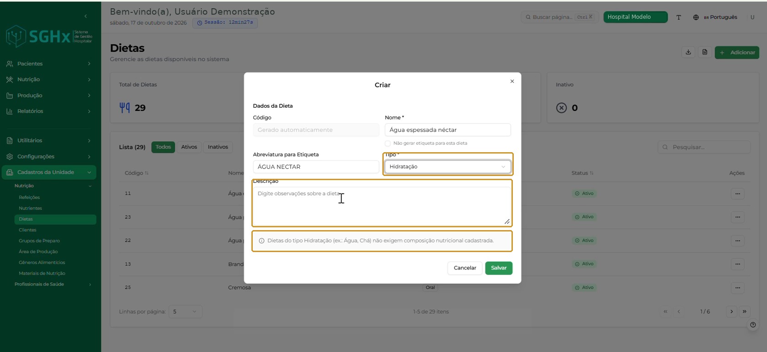This screenshot has height=352, width=767.
Task: Expand the Pacientes sidebar menu
Action: pyautogui.click(x=49, y=64)
